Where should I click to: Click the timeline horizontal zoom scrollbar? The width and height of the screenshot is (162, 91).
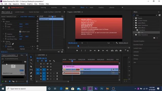point(52,81)
